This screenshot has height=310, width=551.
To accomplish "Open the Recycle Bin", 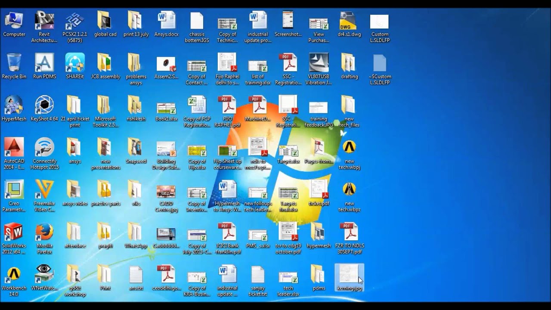I will point(14,66).
